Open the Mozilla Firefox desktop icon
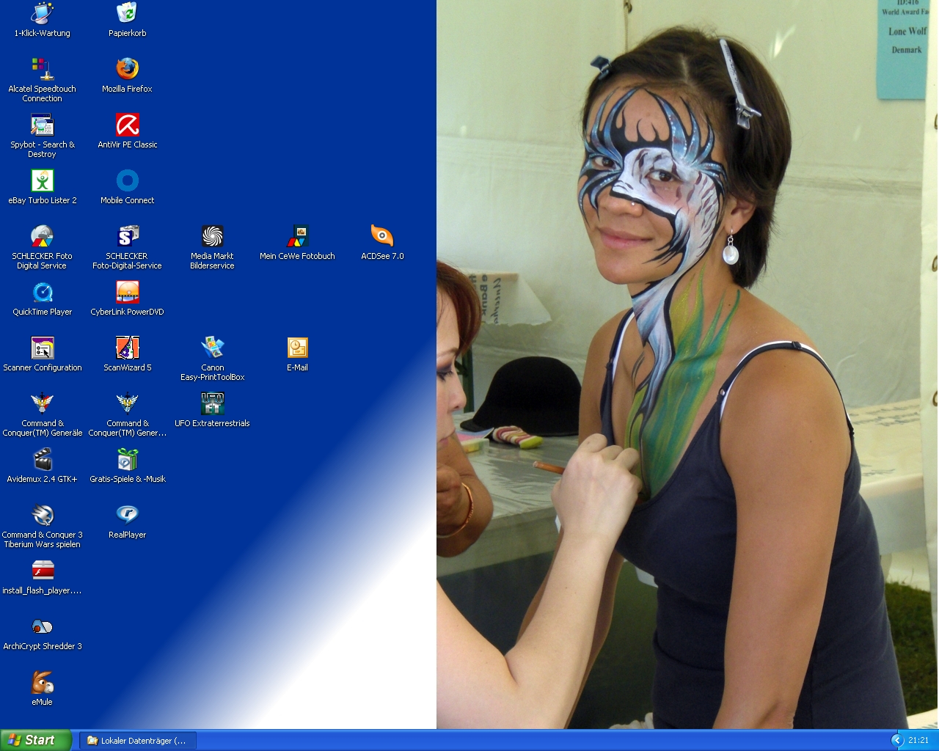 [127, 70]
